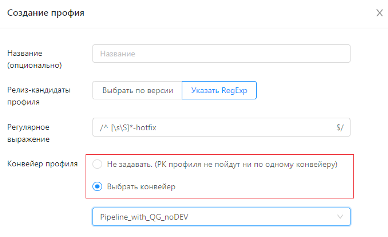
Task: Click the filled radio circle for Выбрать конвейер
Action: pyautogui.click(x=99, y=187)
